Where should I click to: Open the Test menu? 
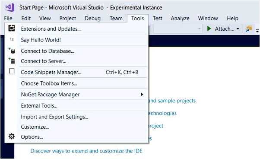pyautogui.click(x=157, y=18)
